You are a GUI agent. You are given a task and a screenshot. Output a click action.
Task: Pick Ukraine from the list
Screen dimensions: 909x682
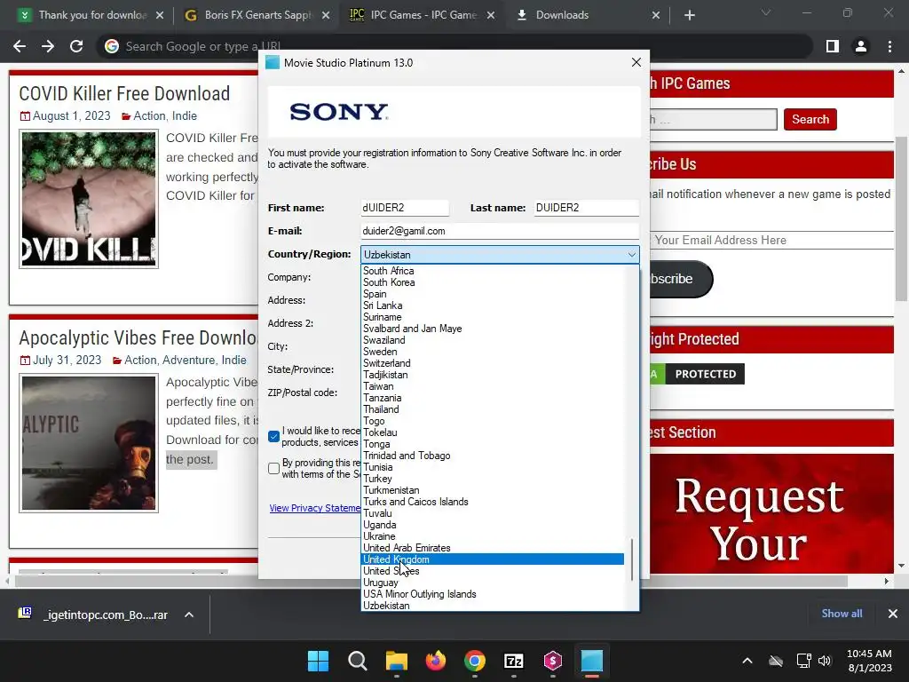pyautogui.click(x=492, y=536)
